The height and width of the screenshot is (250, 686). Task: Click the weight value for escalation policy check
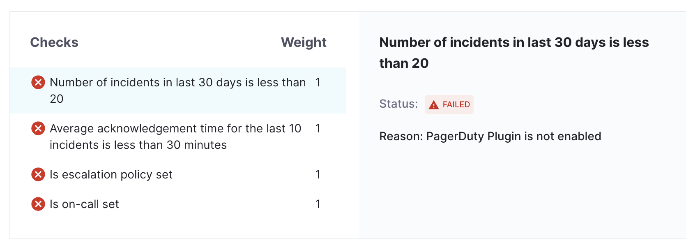318,175
